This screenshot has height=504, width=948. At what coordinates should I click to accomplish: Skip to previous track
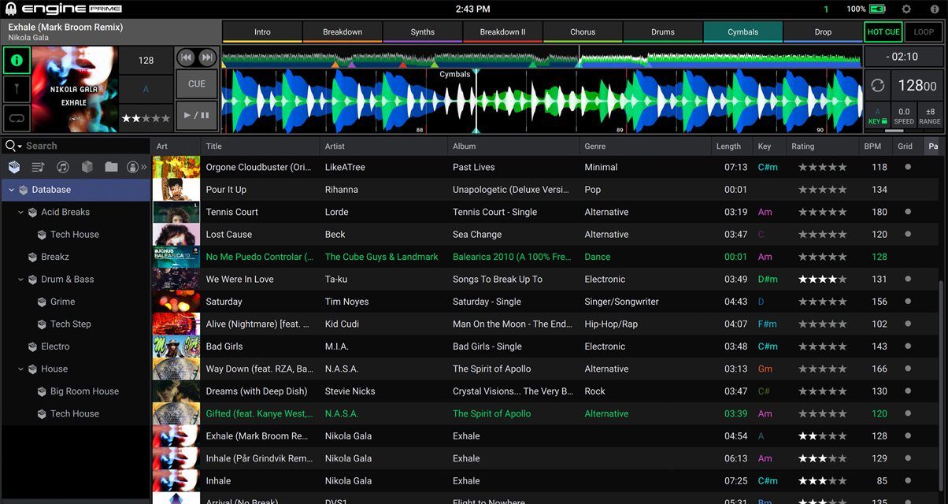click(186, 57)
